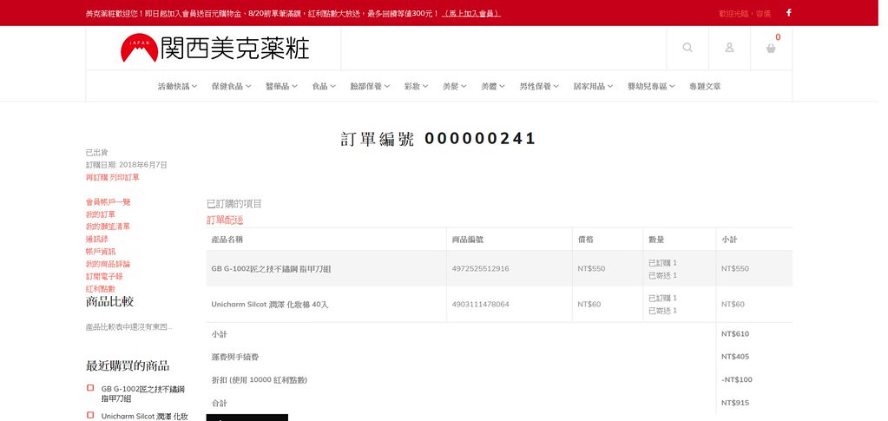Tick the checkbox beside Unicharm Silcot recent item
This screenshot has width=888, height=421.
coord(90,415)
